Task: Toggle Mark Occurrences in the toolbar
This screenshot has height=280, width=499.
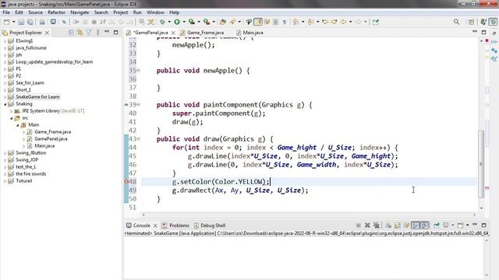Action: pos(258,22)
